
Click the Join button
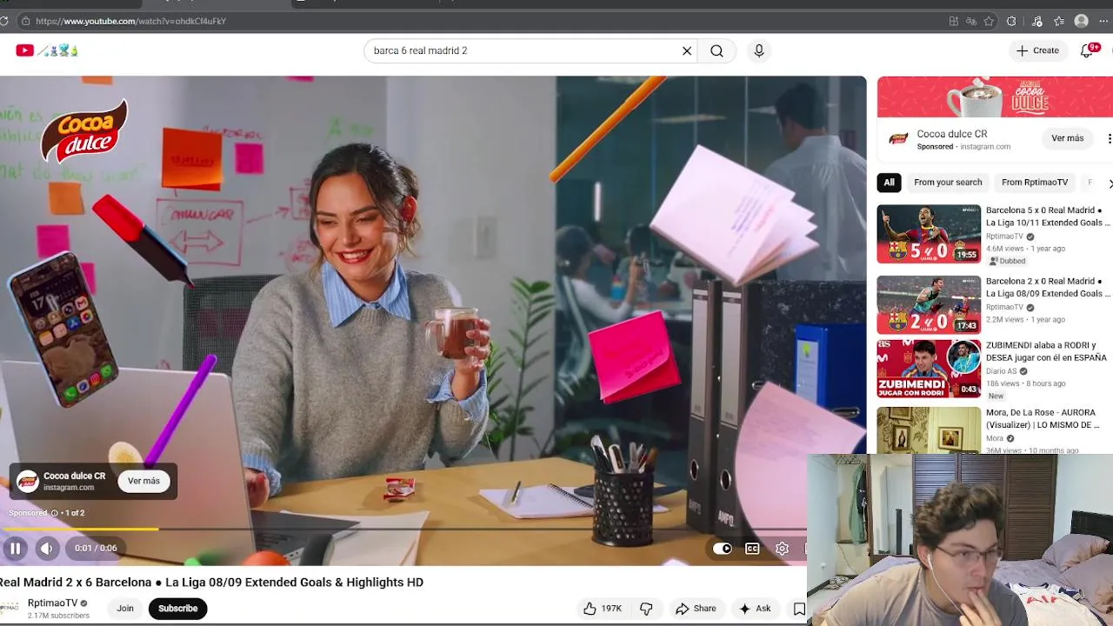click(x=125, y=609)
